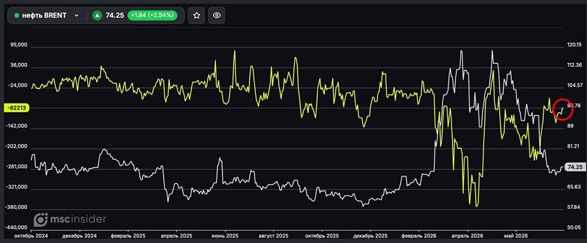This screenshot has height=243, width=587.
Task: Click the white 74.25 axis price tag
Action: pyautogui.click(x=575, y=167)
